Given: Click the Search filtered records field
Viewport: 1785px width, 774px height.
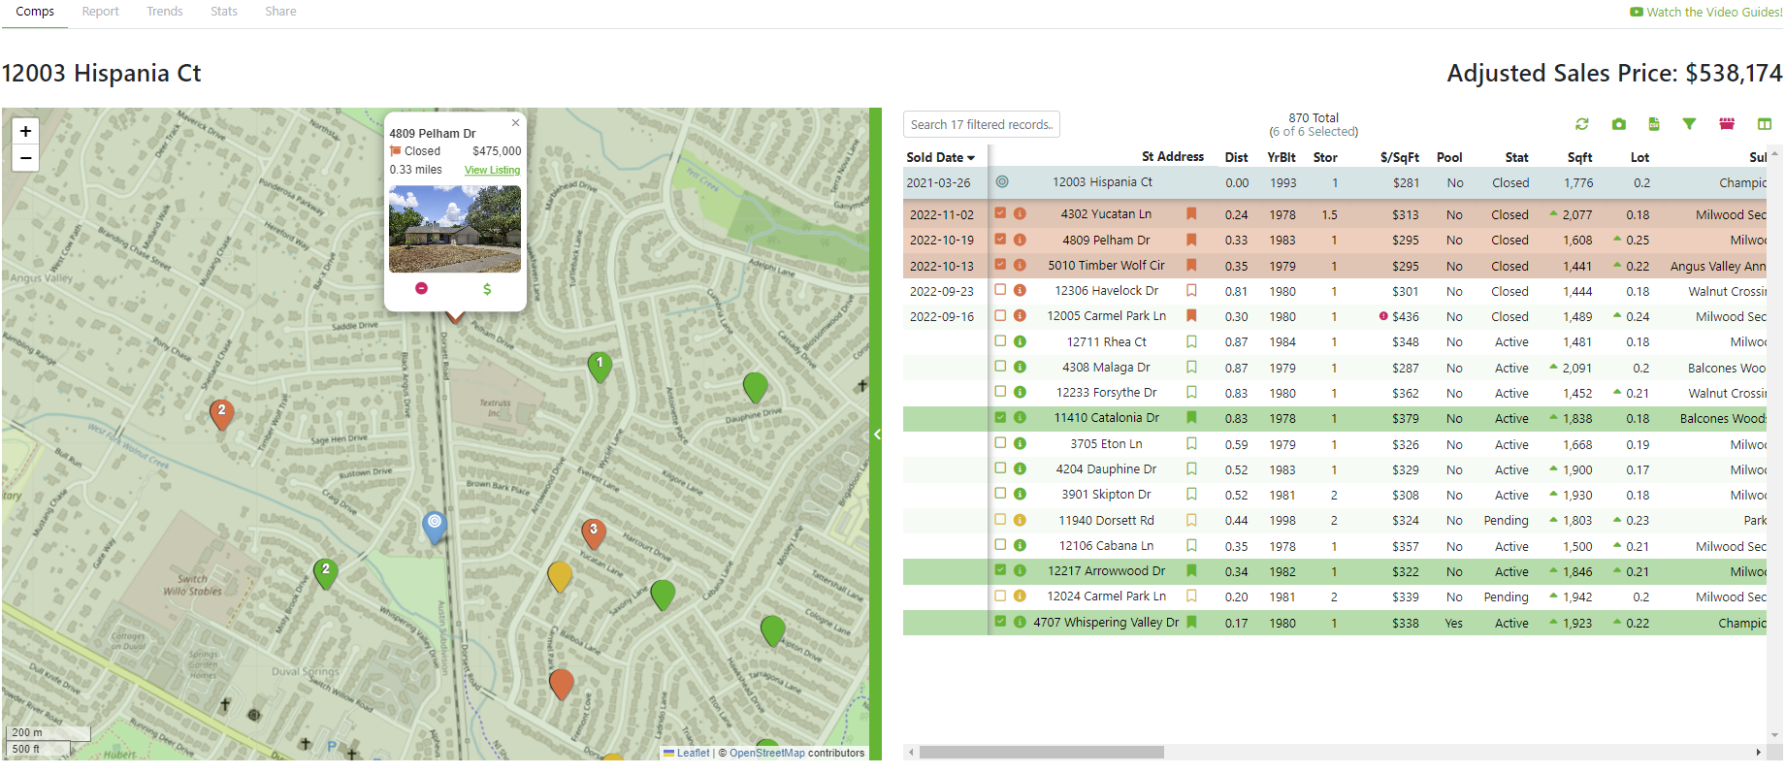Looking at the screenshot, I should coord(981,124).
